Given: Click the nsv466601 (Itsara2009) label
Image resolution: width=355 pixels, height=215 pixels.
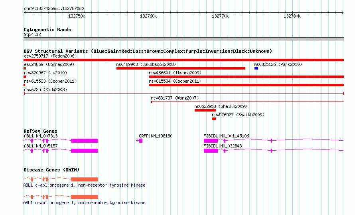Looking at the screenshot, I should pyautogui.click(x=175, y=73).
